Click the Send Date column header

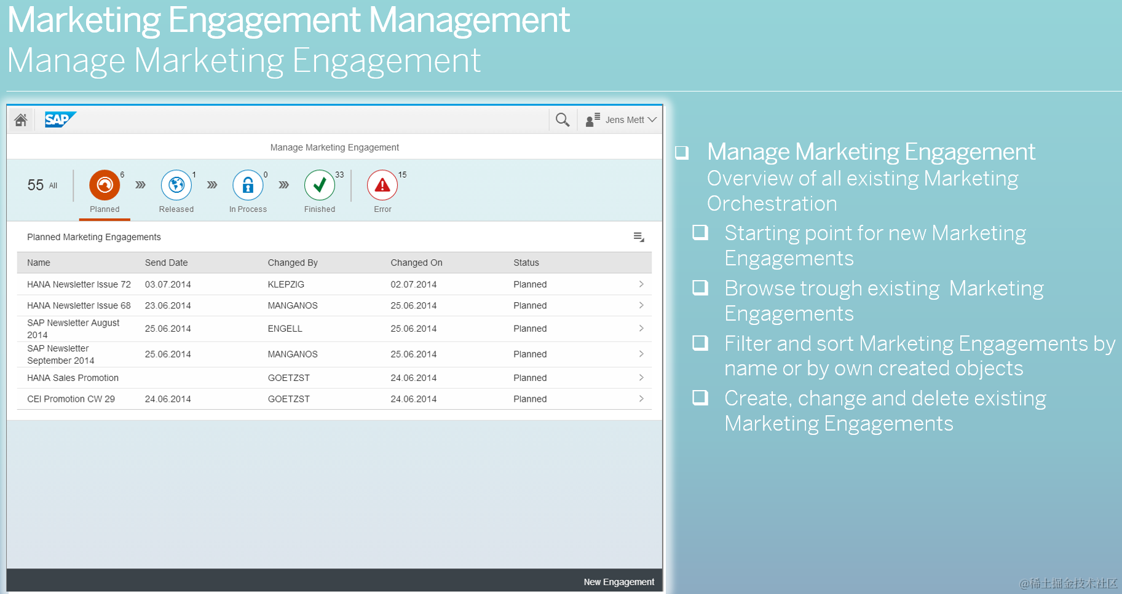click(166, 262)
